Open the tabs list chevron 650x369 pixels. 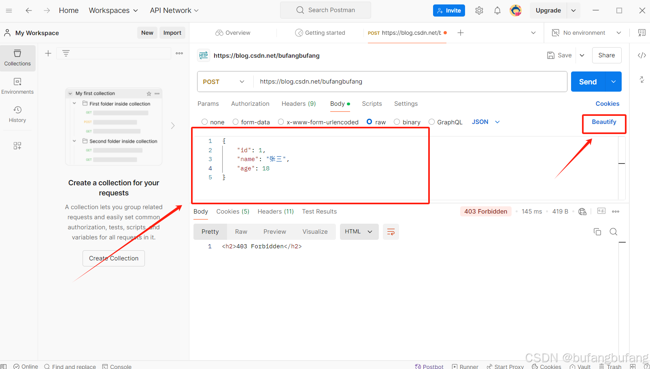533,33
